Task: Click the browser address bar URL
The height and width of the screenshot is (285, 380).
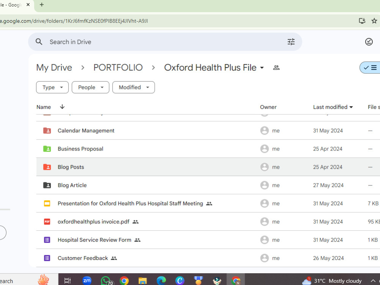Action: coord(74,21)
